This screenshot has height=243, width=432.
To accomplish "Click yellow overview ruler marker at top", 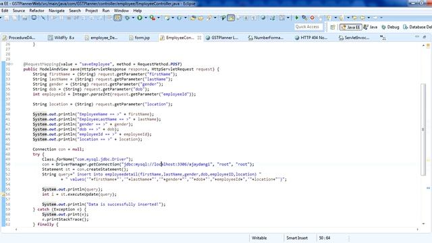I will click(x=428, y=45).
